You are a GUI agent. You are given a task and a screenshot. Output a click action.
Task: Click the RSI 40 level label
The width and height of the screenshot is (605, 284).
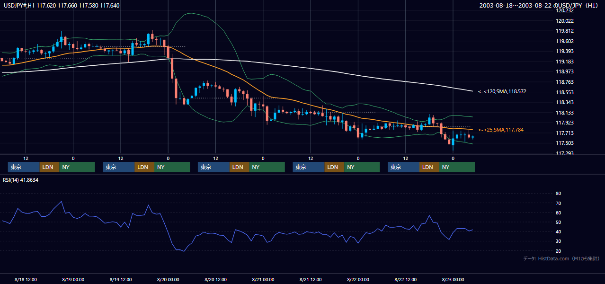[x=558, y=231]
